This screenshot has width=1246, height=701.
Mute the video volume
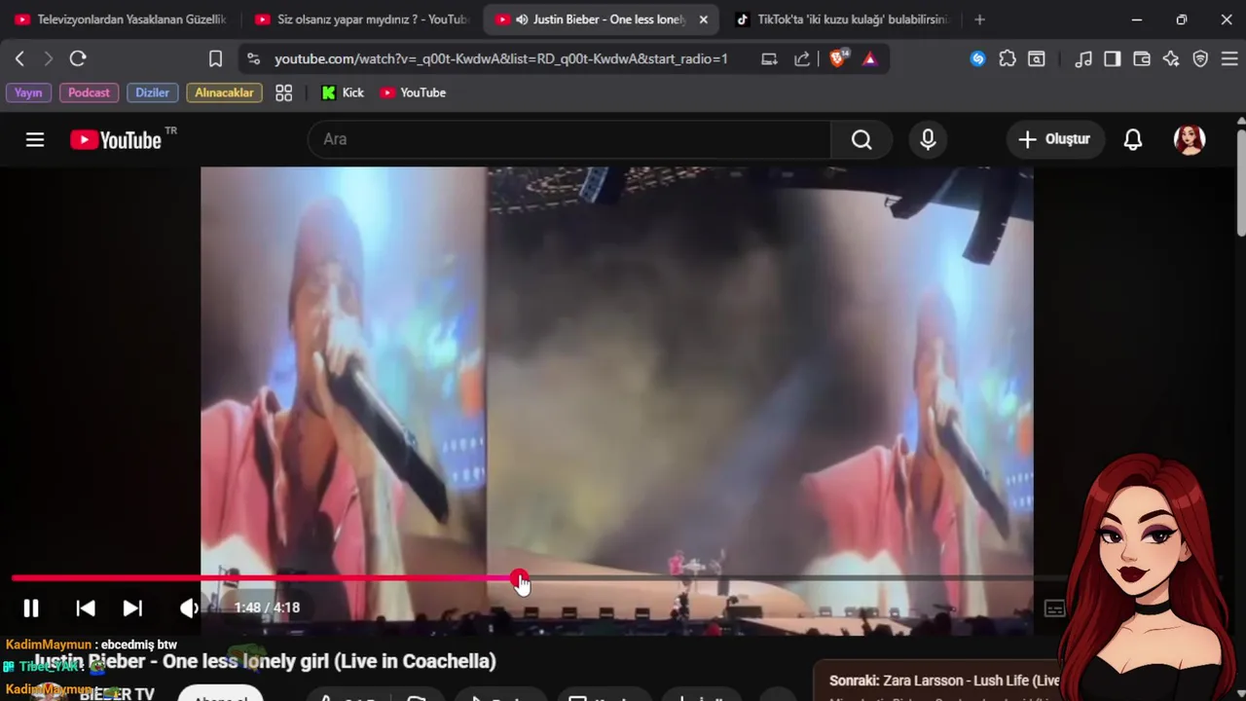(189, 609)
